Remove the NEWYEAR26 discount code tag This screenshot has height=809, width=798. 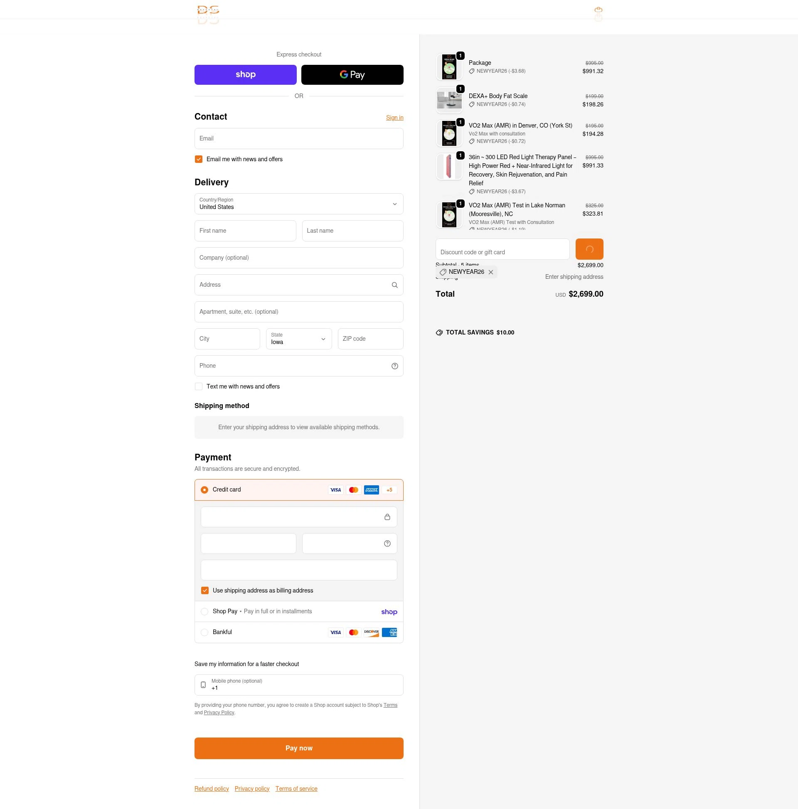(491, 272)
